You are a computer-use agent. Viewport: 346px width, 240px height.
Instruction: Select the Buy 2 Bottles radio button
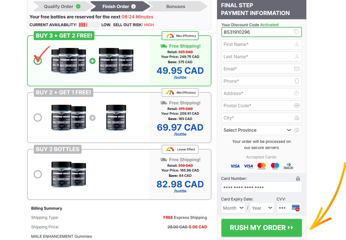[38, 174]
